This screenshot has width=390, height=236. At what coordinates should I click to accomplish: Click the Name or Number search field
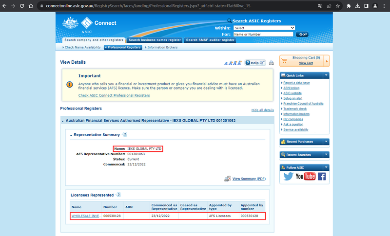point(263,34)
